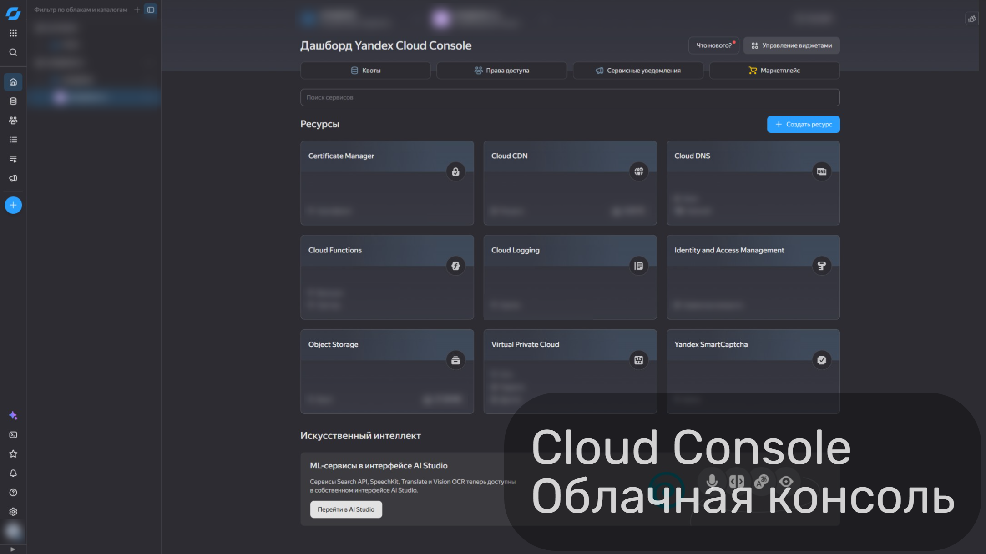Click the Cloud Logging icon
This screenshot has height=554, width=986.
[x=639, y=266]
